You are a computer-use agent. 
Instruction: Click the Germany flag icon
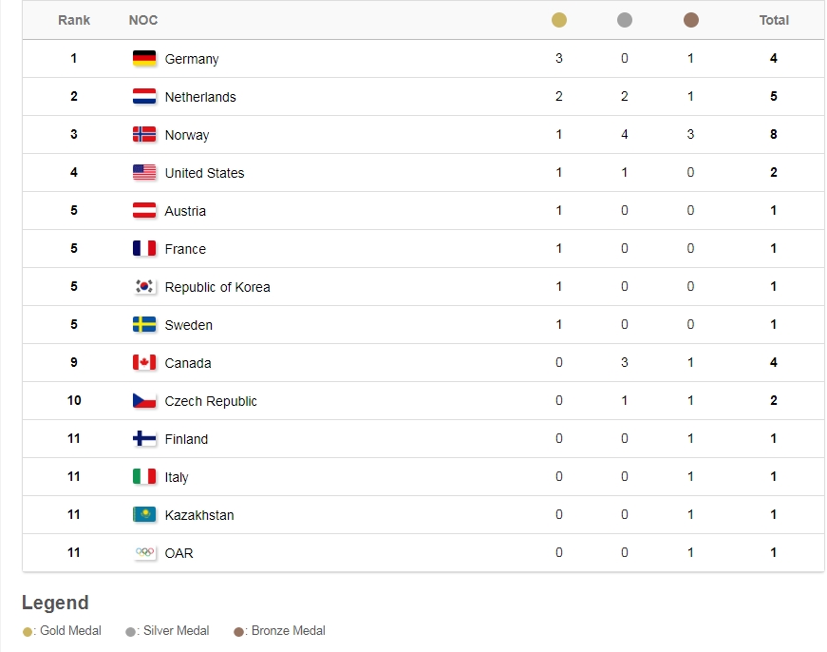(x=144, y=59)
